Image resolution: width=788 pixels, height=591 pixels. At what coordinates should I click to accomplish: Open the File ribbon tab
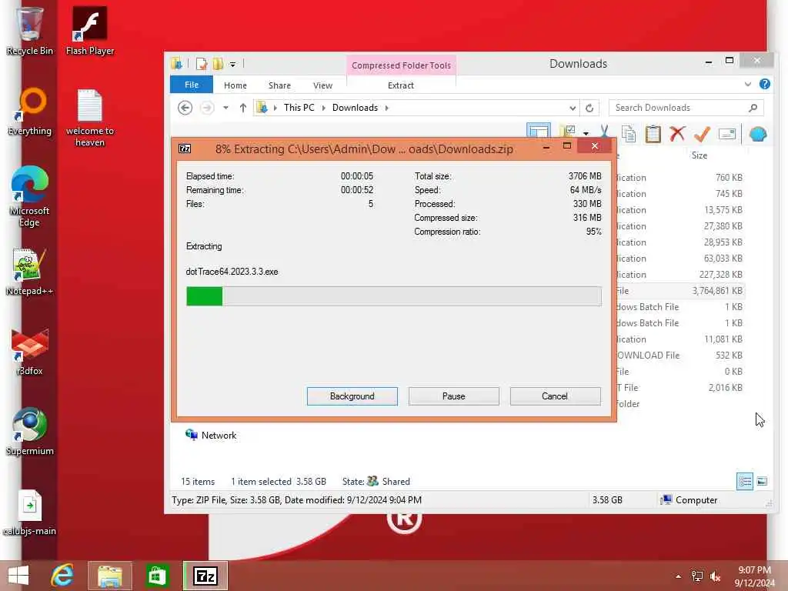click(192, 85)
